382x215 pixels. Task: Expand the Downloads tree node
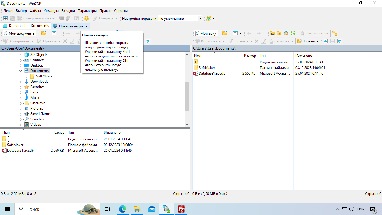[21, 82]
